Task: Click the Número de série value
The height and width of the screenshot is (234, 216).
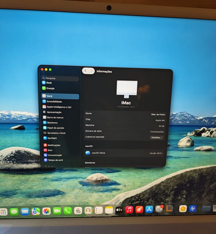Action: [x=157, y=132]
